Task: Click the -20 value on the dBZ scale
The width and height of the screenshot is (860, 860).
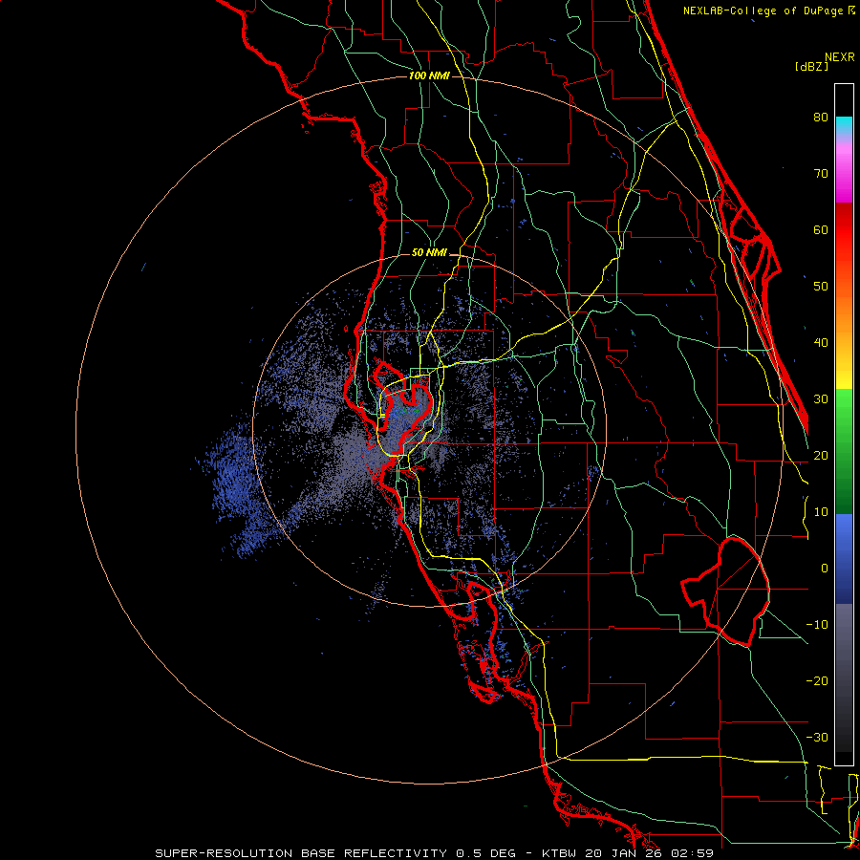Action: pos(817,680)
